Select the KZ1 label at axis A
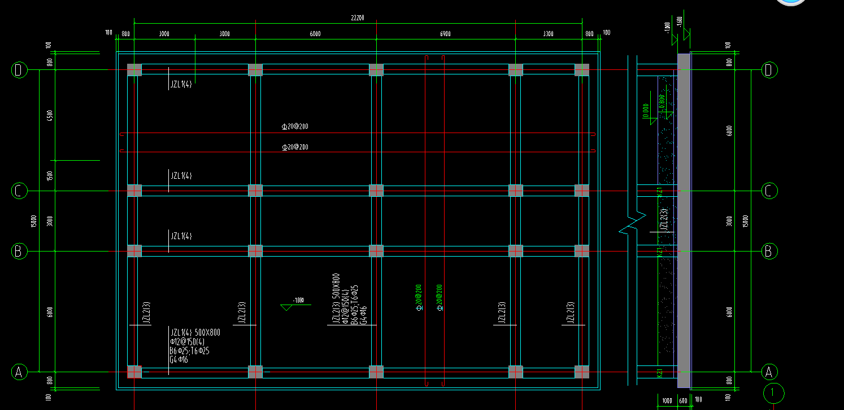This screenshot has height=410, width=844. tap(659, 373)
